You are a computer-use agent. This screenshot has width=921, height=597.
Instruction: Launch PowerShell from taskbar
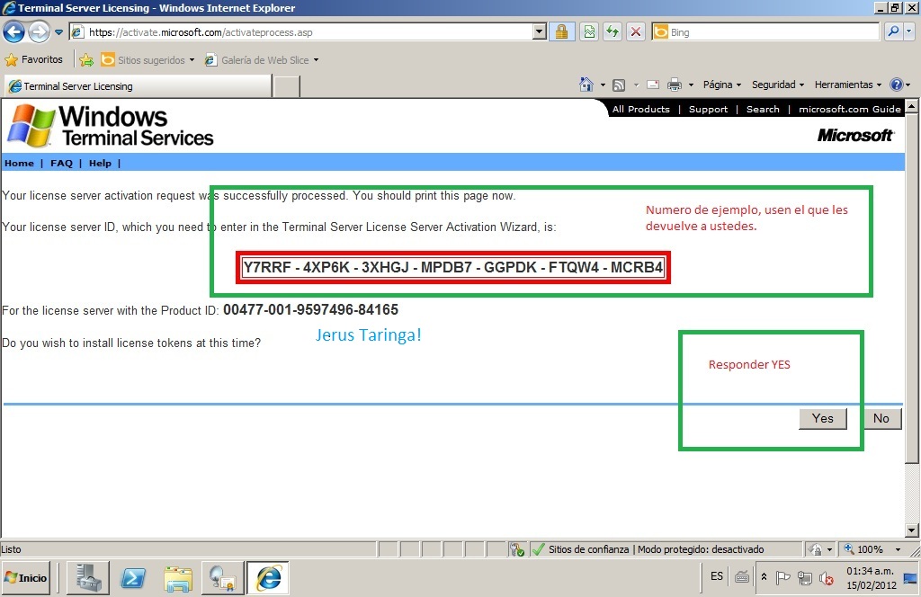coord(133,577)
